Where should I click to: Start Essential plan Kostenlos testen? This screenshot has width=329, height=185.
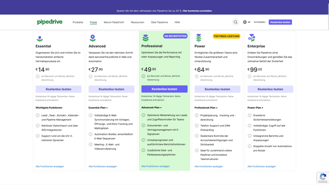(x=58, y=89)
